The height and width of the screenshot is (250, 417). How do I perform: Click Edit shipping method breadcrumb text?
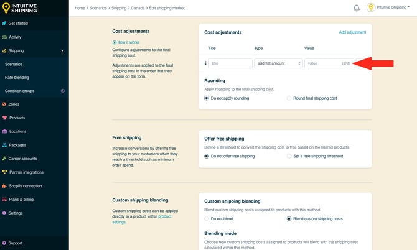(167, 8)
